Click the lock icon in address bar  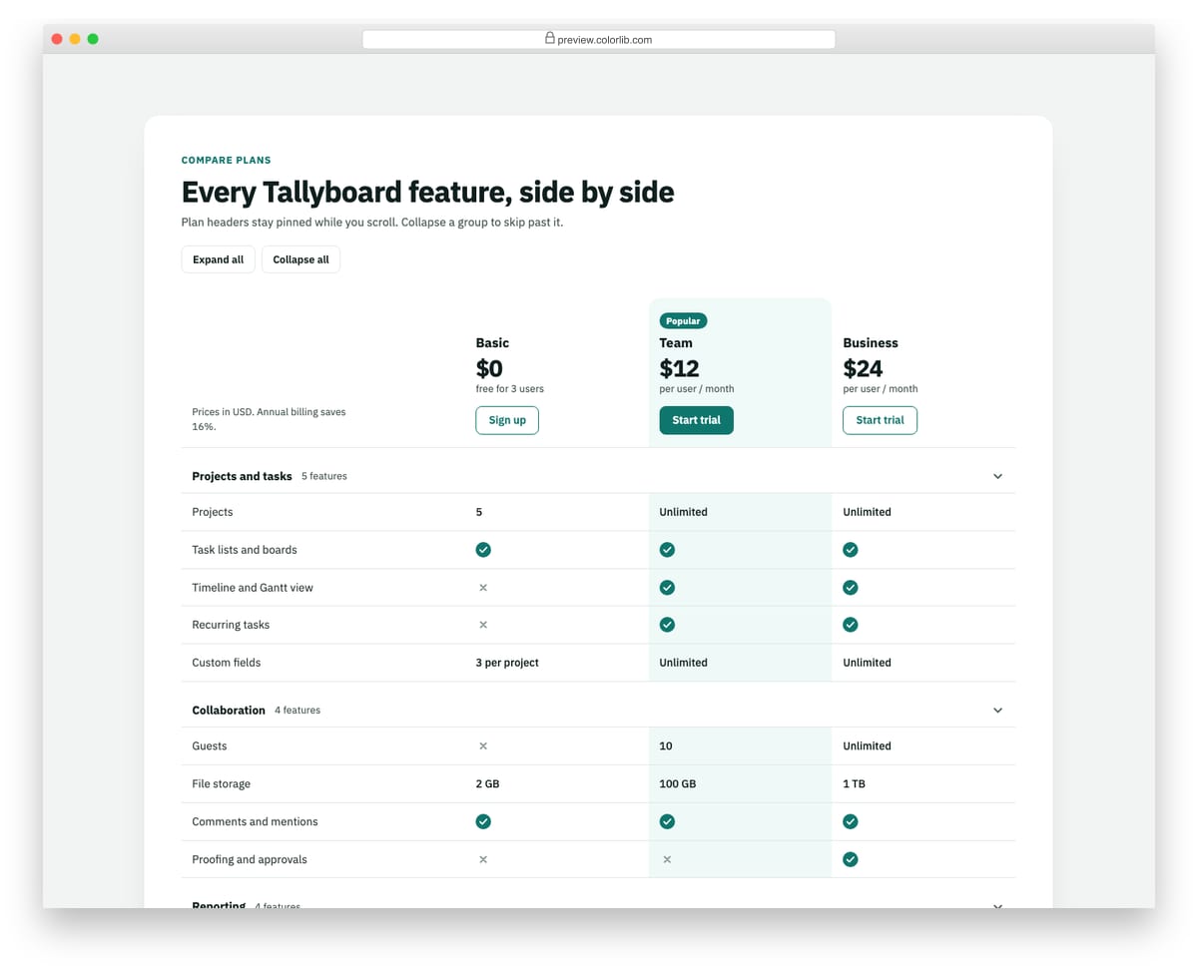click(x=550, y=38)
